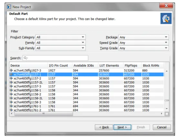Click the New Project title bar icon

(x=9, y=7)
